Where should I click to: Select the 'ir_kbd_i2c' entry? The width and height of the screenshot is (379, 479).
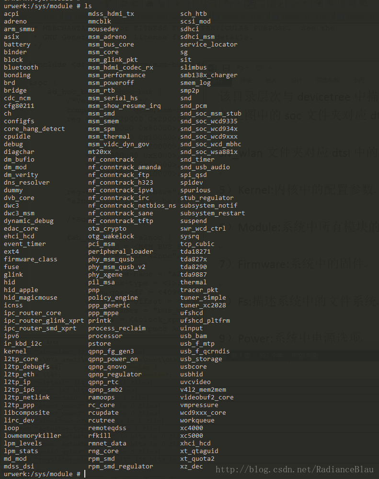[23, 343]
